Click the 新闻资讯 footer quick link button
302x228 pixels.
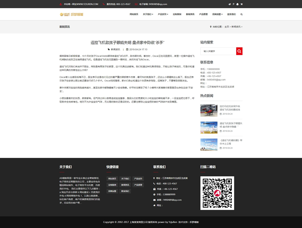[x=125, y=185]
